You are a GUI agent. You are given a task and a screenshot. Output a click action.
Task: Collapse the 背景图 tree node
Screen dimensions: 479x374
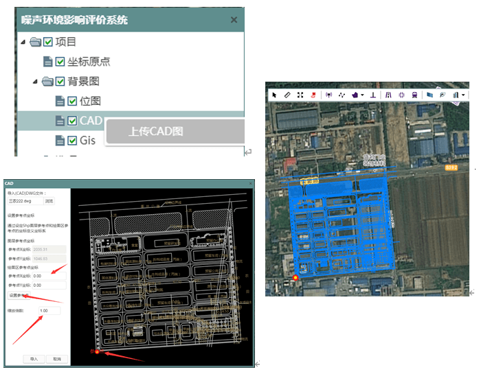point(34,82)
